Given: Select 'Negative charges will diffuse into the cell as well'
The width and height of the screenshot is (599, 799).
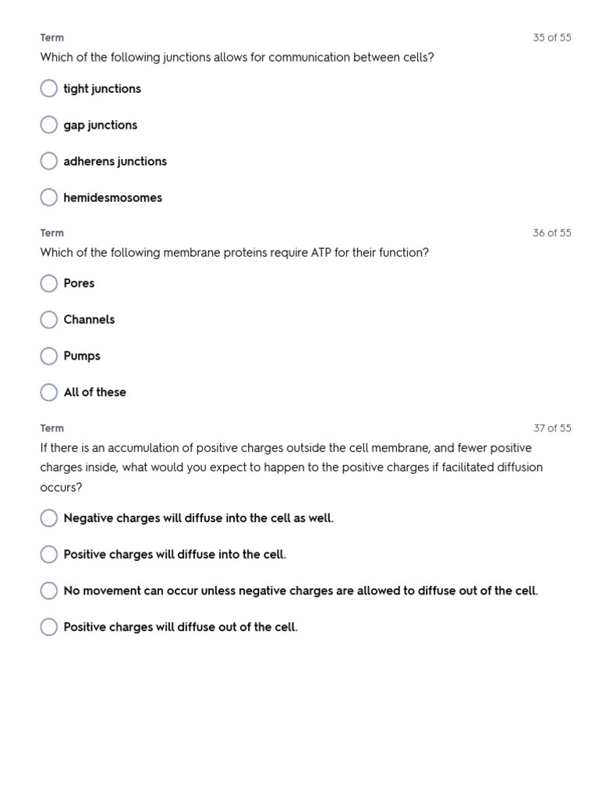Looking at the screenshot, I should [x=49, y=518].
